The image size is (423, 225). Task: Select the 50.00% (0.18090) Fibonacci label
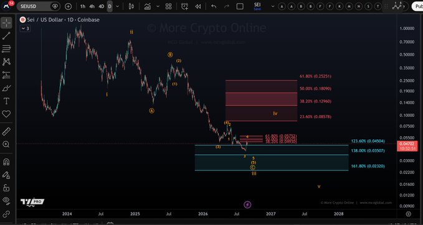(x=315, y=88)
